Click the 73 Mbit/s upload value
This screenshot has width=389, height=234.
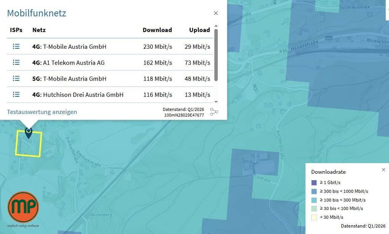pyautogui.click(x=197, y=63)
